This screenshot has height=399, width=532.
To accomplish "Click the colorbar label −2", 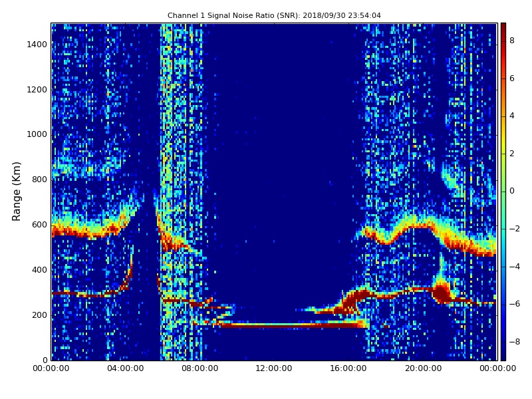I will [515, 229].
